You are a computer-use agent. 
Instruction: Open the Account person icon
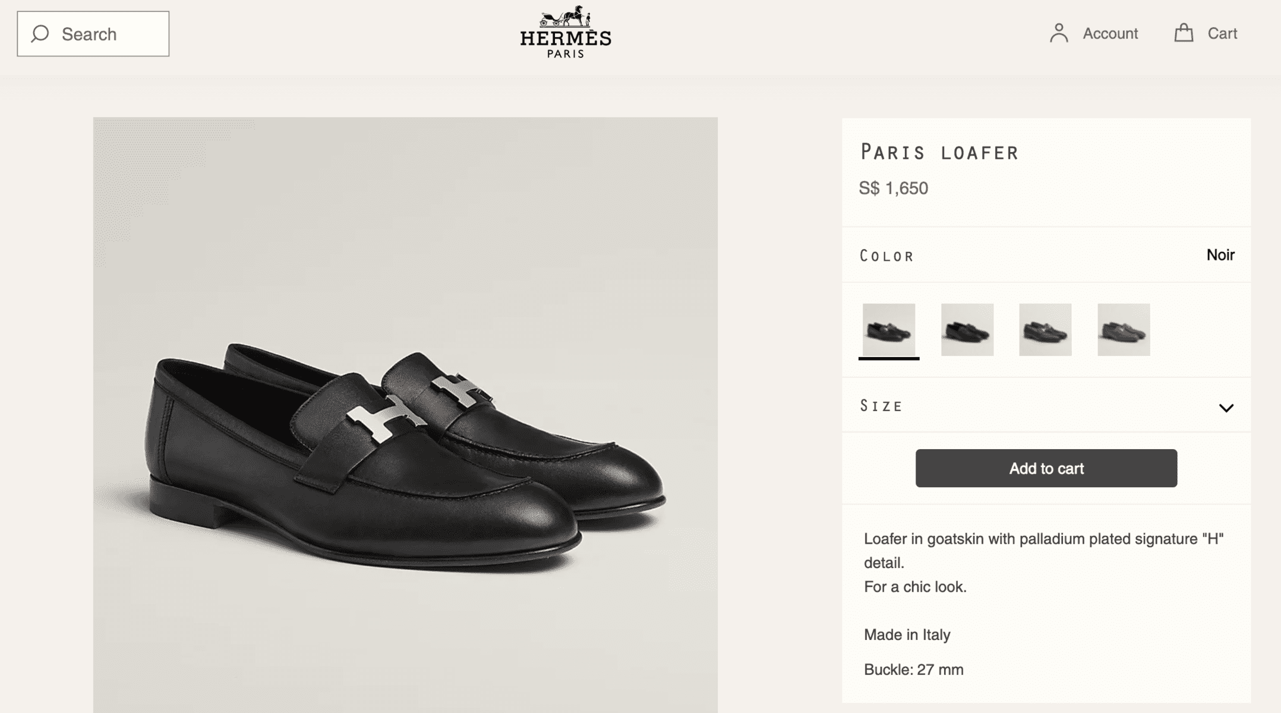1059,33
